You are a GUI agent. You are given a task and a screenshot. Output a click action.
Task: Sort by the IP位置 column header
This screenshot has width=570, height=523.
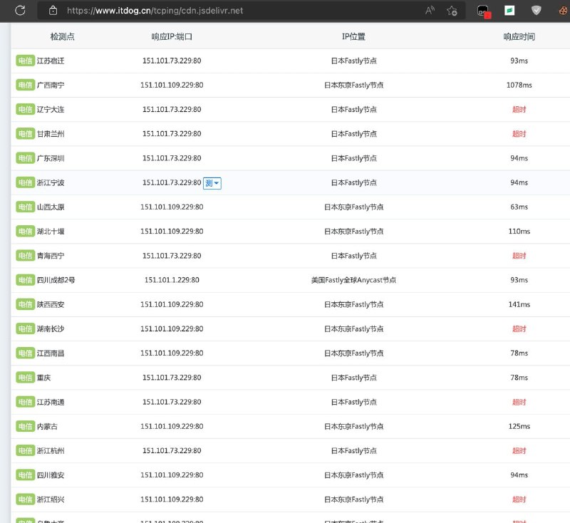click(x=353, y=36)
